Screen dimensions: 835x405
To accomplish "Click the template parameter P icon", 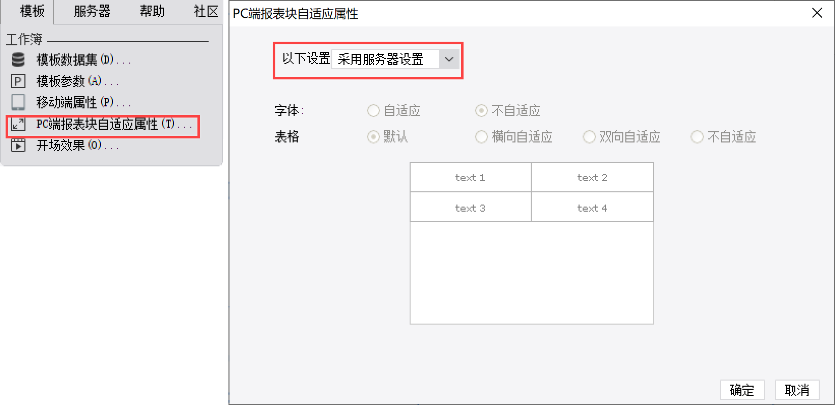I will tap(18, 81).
